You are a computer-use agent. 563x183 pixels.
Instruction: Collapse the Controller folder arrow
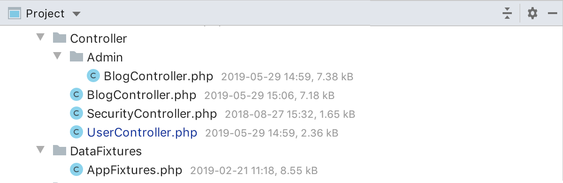pyautogui.click(x=40, y=38)
